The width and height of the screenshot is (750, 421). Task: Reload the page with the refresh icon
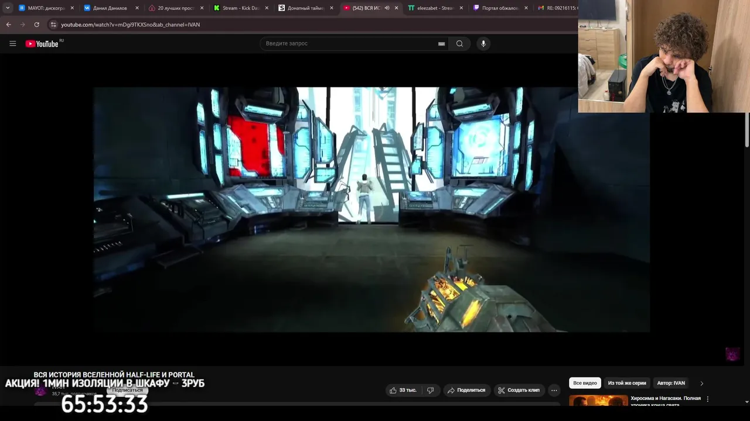click(x=36, y=25)
